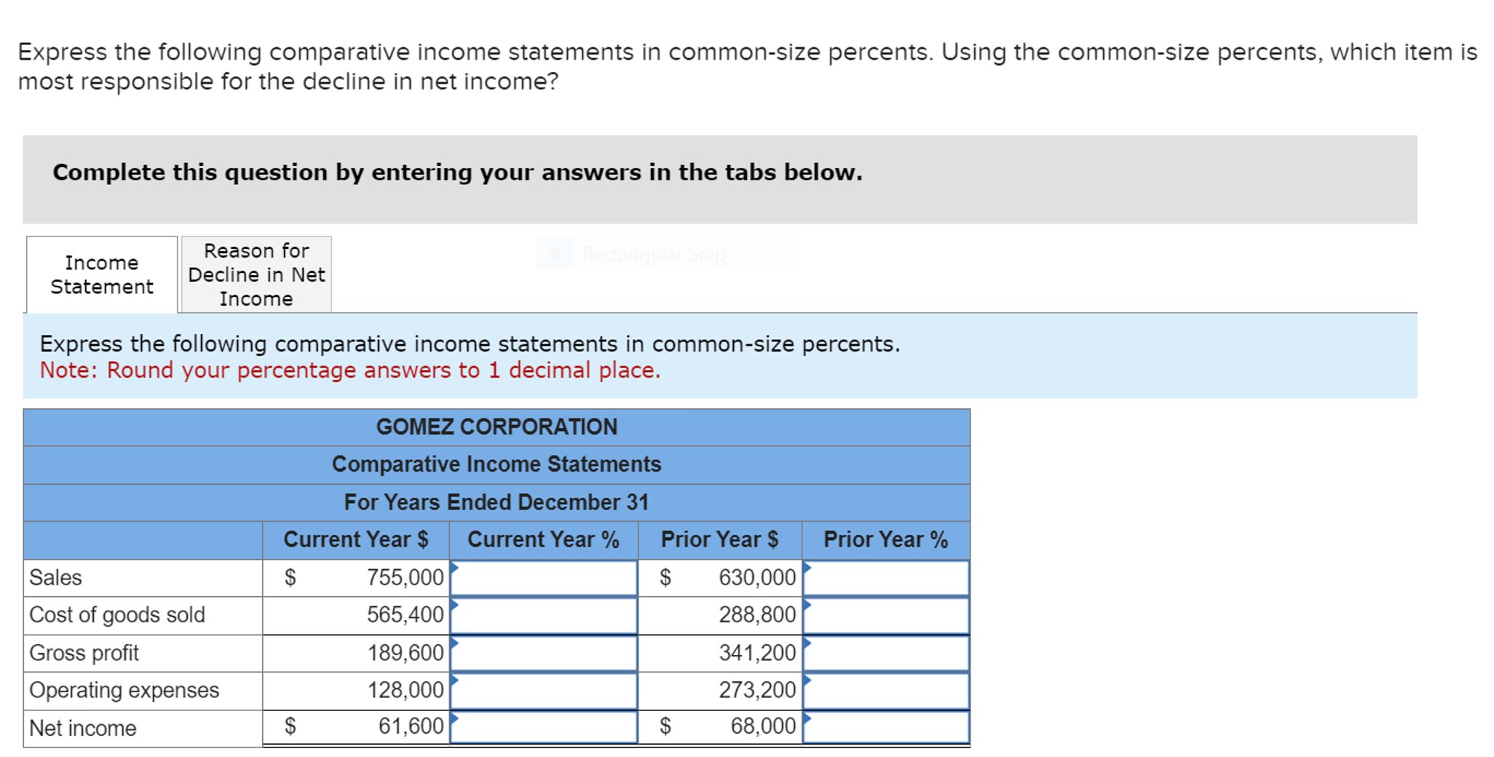Select the Prior Year % field for Operating expenses
Viewport: 1494px width, 757px height.
coord(885,690)
